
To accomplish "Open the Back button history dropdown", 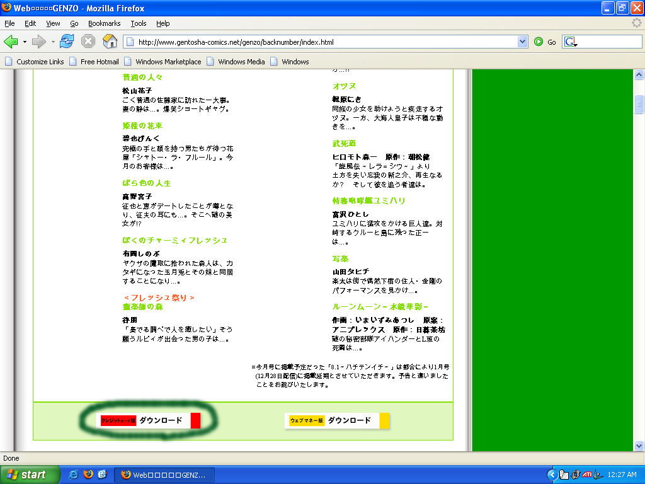I will [x=25, y=42].
